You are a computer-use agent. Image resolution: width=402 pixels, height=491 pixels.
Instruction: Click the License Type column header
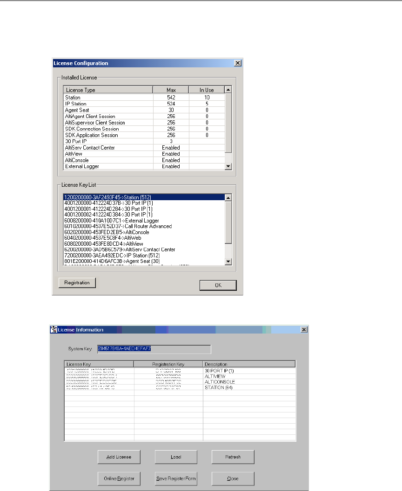(108, 90)
